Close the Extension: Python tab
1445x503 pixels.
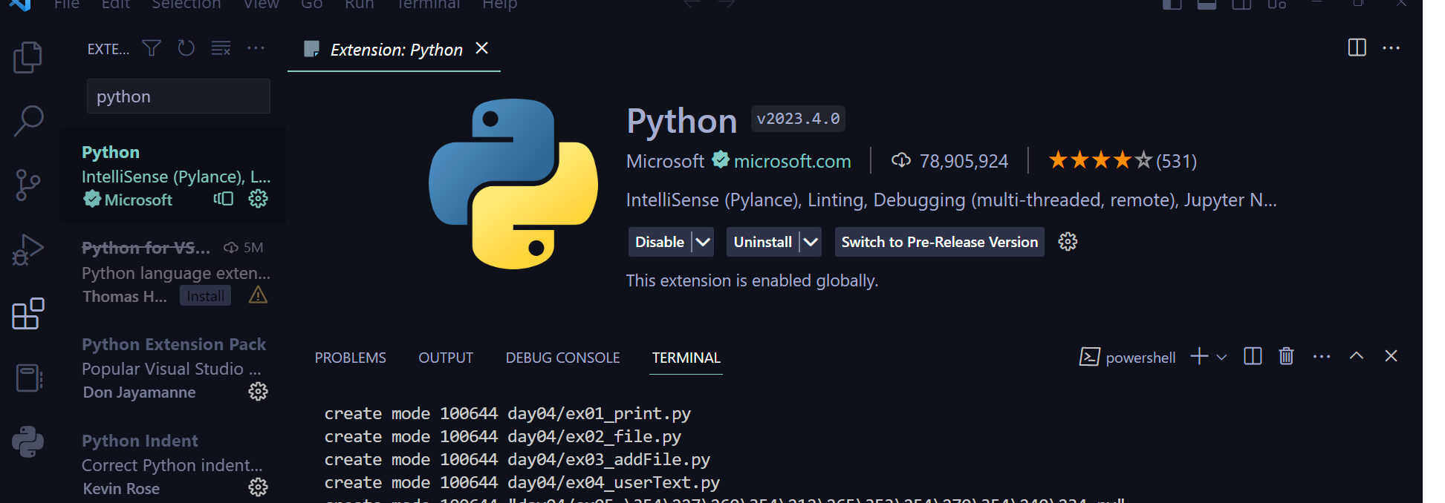481,48
